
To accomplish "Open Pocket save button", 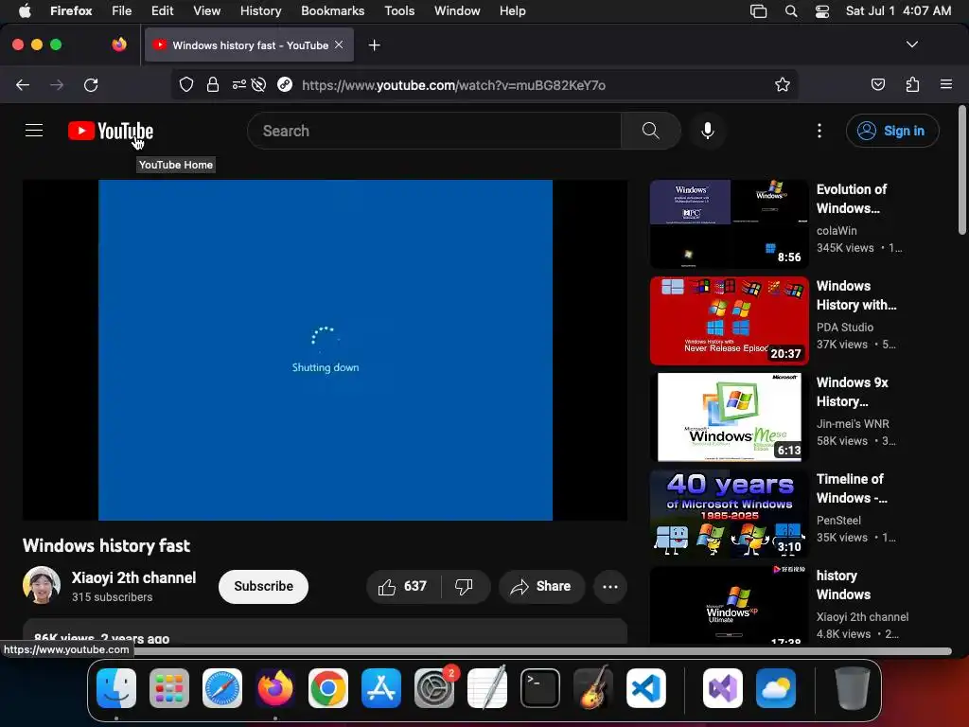I will 877,84.
